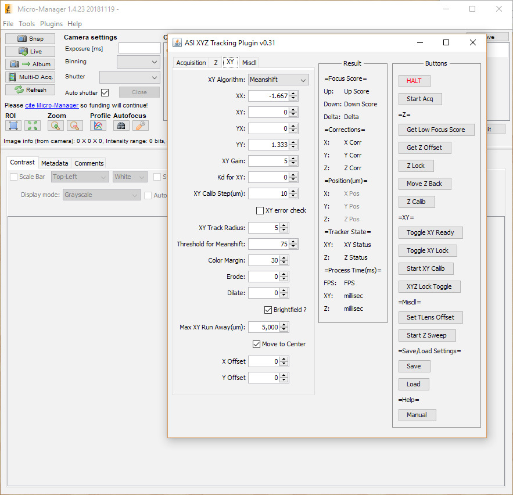The width and height of the screenshot is (513, 495).
Task: Toggle the Auto display checkbox
Action: point(148,195)
